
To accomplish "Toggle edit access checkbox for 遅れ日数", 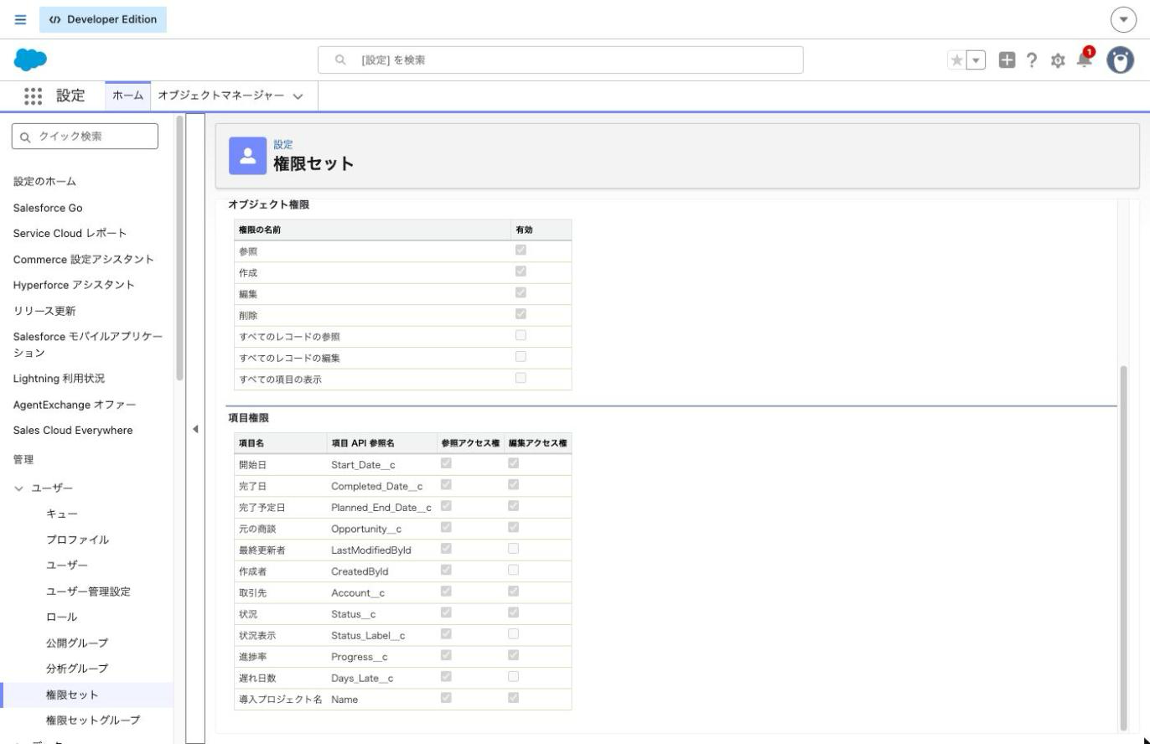I will point(513,676).
